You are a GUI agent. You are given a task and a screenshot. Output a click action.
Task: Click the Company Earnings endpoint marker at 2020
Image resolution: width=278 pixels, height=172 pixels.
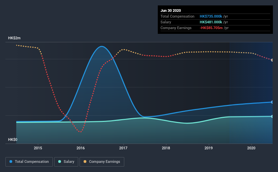coord(272,60)
